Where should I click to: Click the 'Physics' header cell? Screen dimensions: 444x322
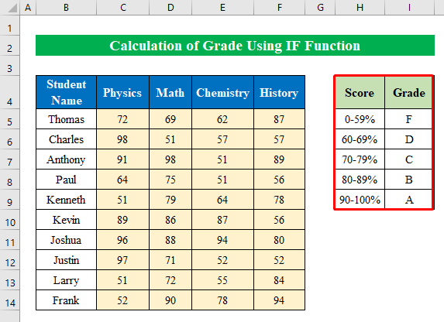(122, 92)
